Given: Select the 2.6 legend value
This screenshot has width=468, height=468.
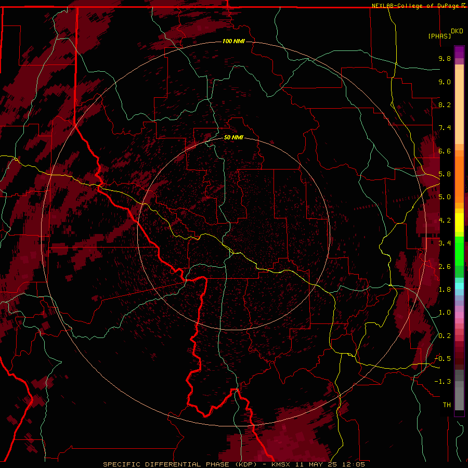Looking at the screenshot, I should (x=445, y=267).
